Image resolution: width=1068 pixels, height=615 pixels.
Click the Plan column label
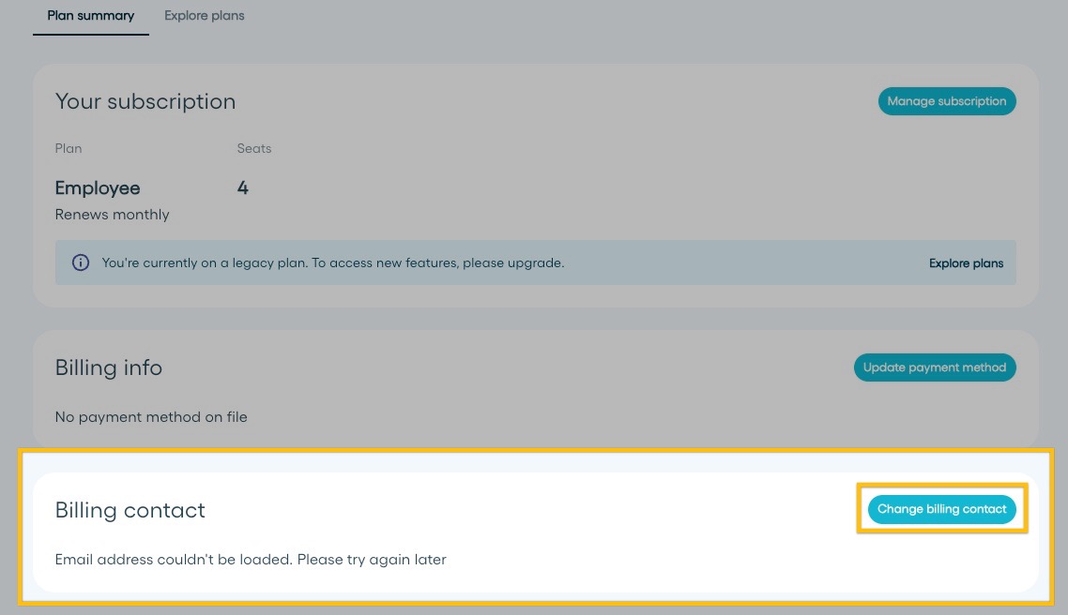(69, 148)
